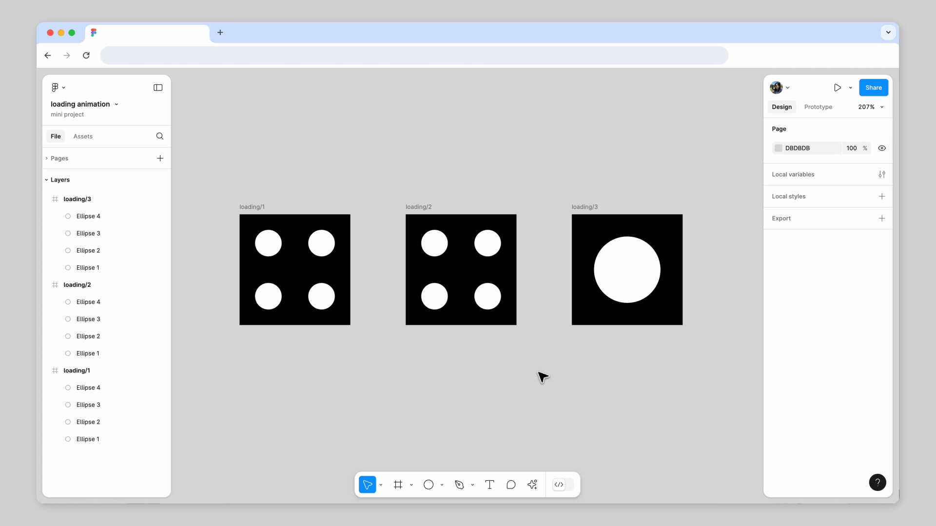Click the loading/1 frame label on canvas
This screenshot has width=936, height=526.
(252, 207)
